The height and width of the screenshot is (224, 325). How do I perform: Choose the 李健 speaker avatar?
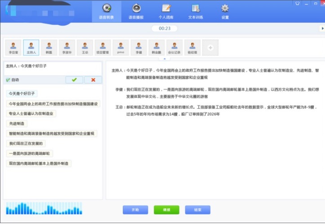tap(138, 47)
